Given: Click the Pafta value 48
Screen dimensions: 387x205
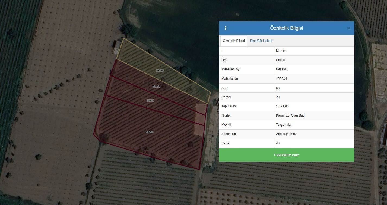Looking at the screenshot, I should (x=278, y=143).
